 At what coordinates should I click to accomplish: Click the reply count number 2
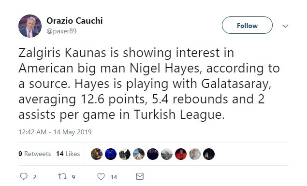[35, 177]
